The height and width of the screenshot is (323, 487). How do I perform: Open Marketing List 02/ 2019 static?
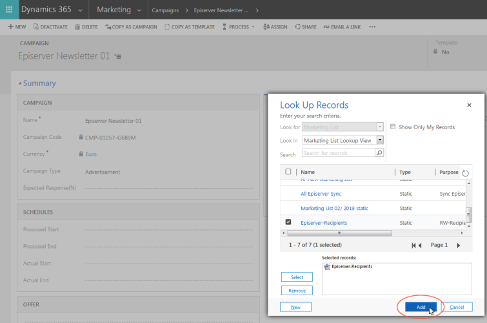(334, 208)
